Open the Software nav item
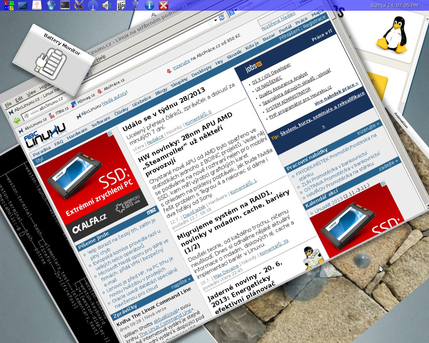The image size is (429, 343). point(101,122)
